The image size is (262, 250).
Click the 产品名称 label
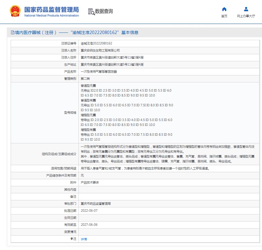coord(70,72)
